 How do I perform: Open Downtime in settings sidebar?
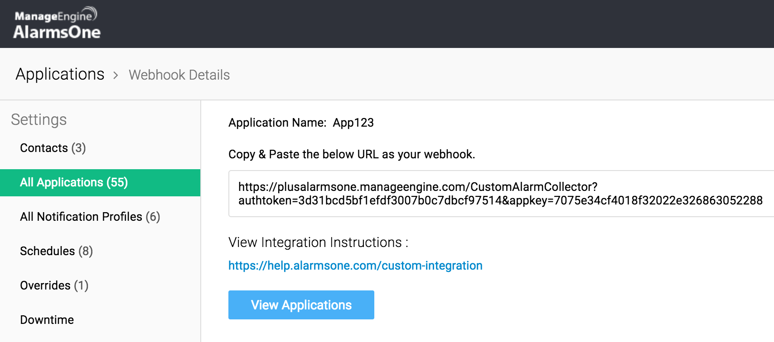pos(47,320)
